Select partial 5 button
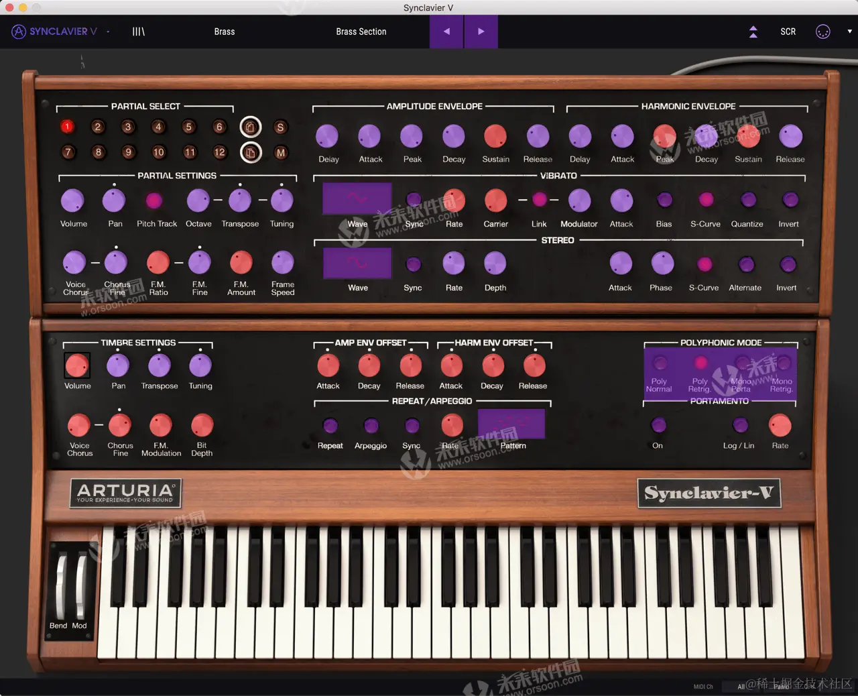 (189, 127)
